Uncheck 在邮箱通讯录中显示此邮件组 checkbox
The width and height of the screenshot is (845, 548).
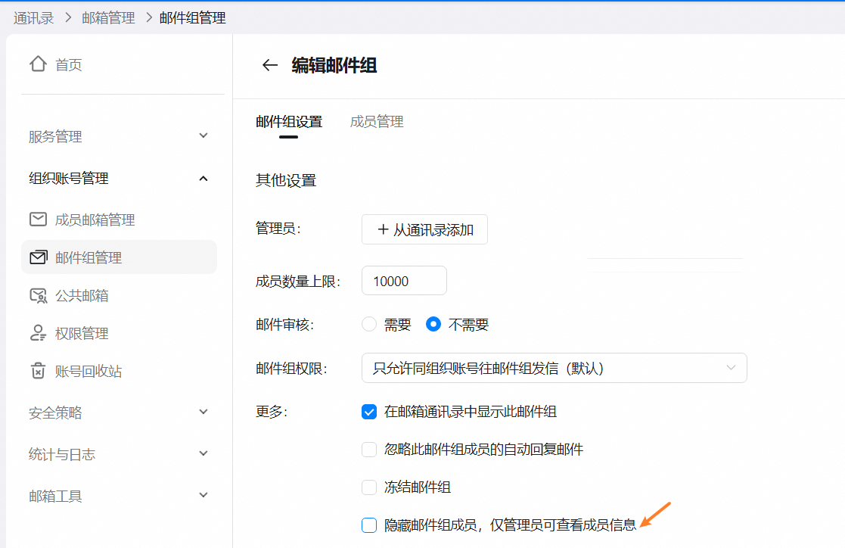369,412
